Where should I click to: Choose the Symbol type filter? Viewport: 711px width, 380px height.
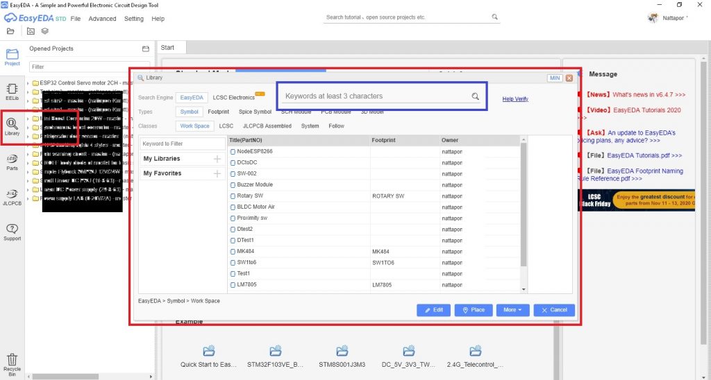click(189, 112)
